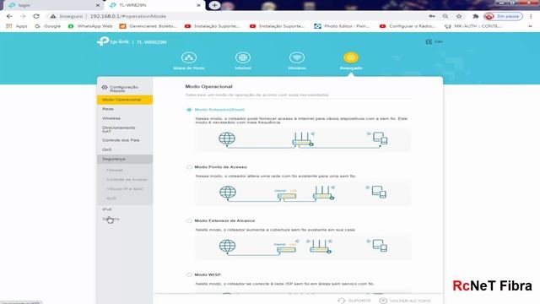540x304 pixels.
Task: Open the Google bookmark
Action: click(48, 26)
